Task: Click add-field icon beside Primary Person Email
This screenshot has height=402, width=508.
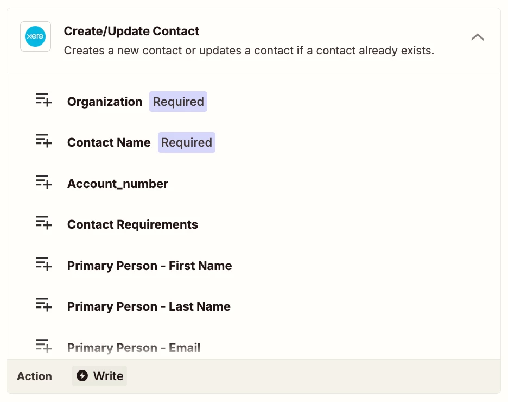Action: [x=44, y=346]
